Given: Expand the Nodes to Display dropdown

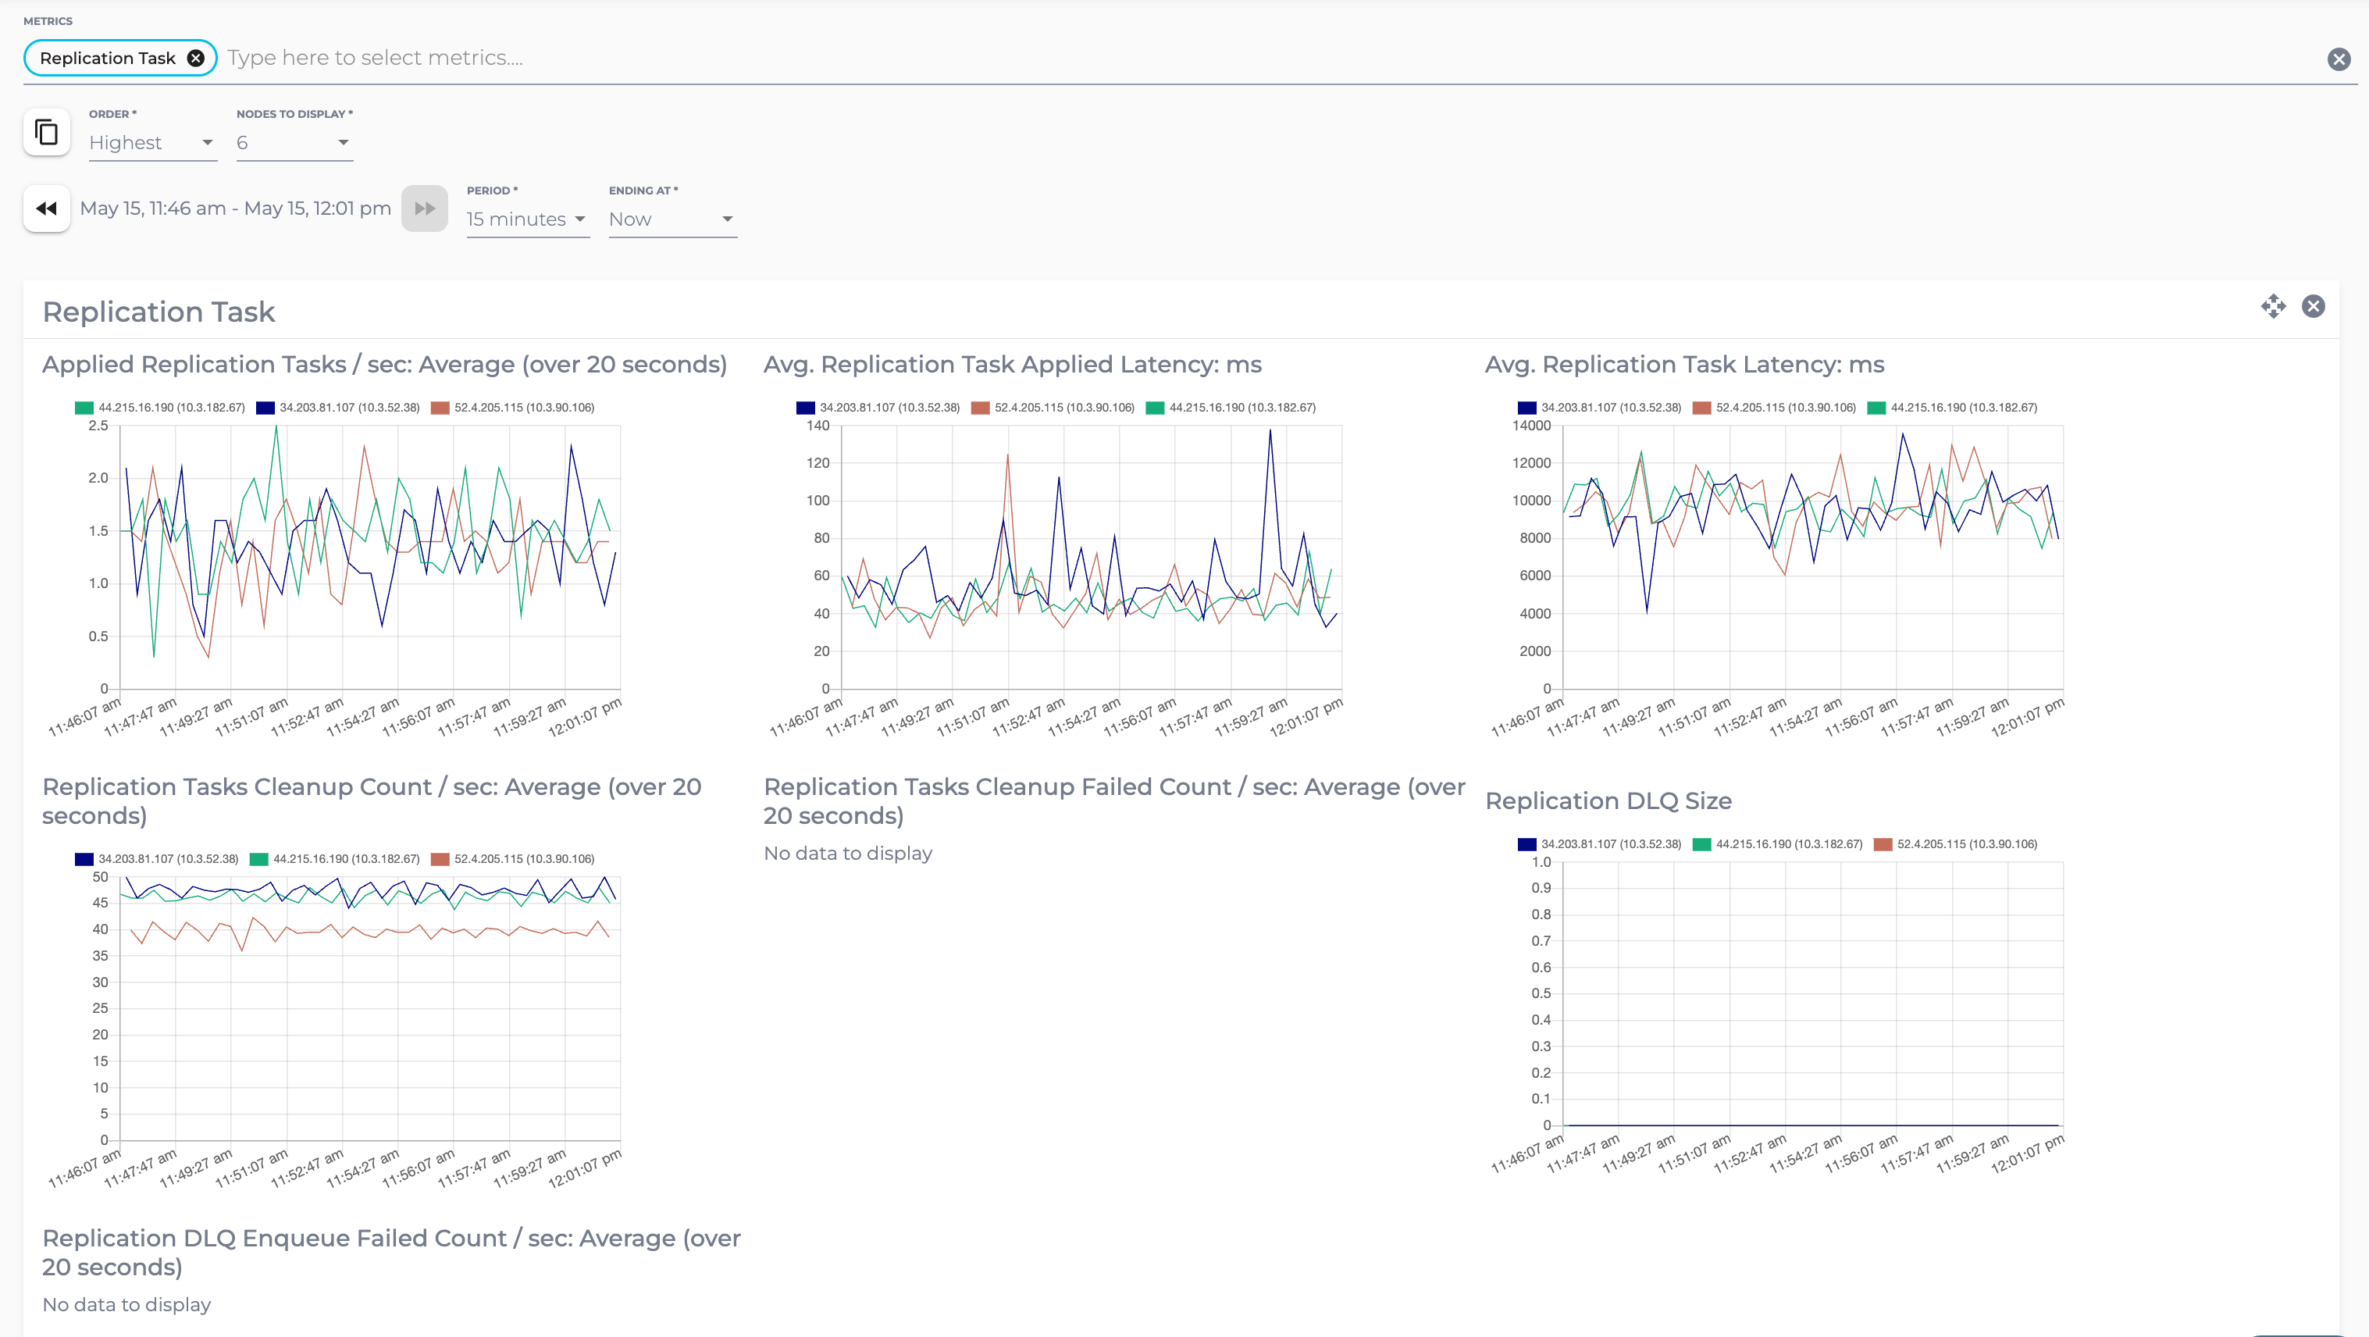Looking at the screenshot, I should [294, 143].
